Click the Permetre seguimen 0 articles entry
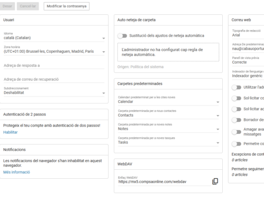Viewport: 264px width, 202px height. coord(248,172)
